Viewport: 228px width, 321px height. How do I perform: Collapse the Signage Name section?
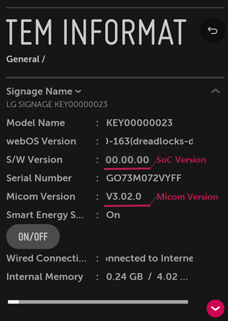tap(215, 91)
